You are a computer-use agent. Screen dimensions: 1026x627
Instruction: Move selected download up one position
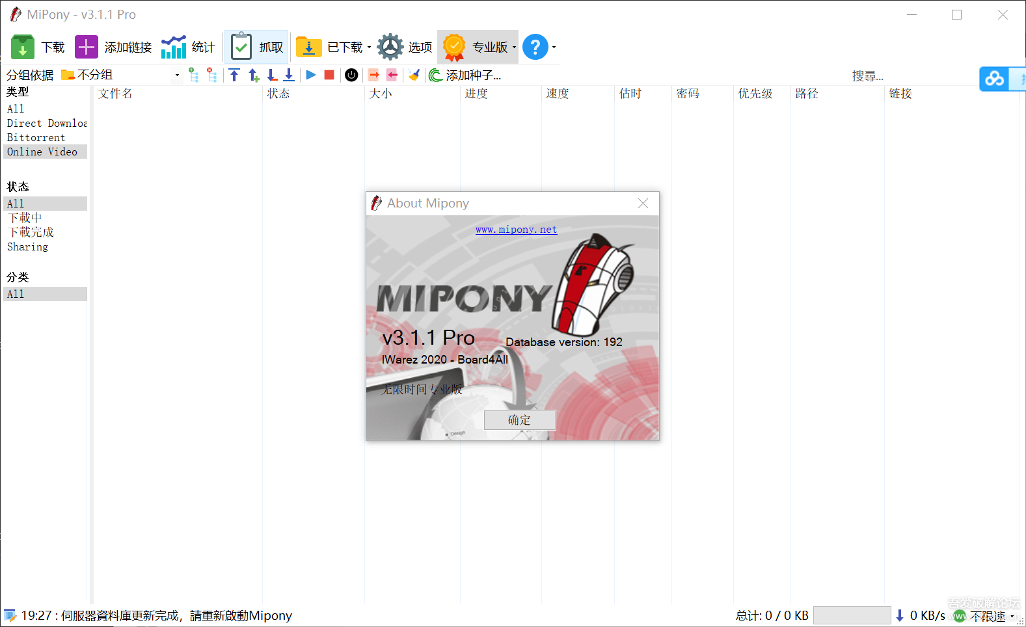point(254,75)
